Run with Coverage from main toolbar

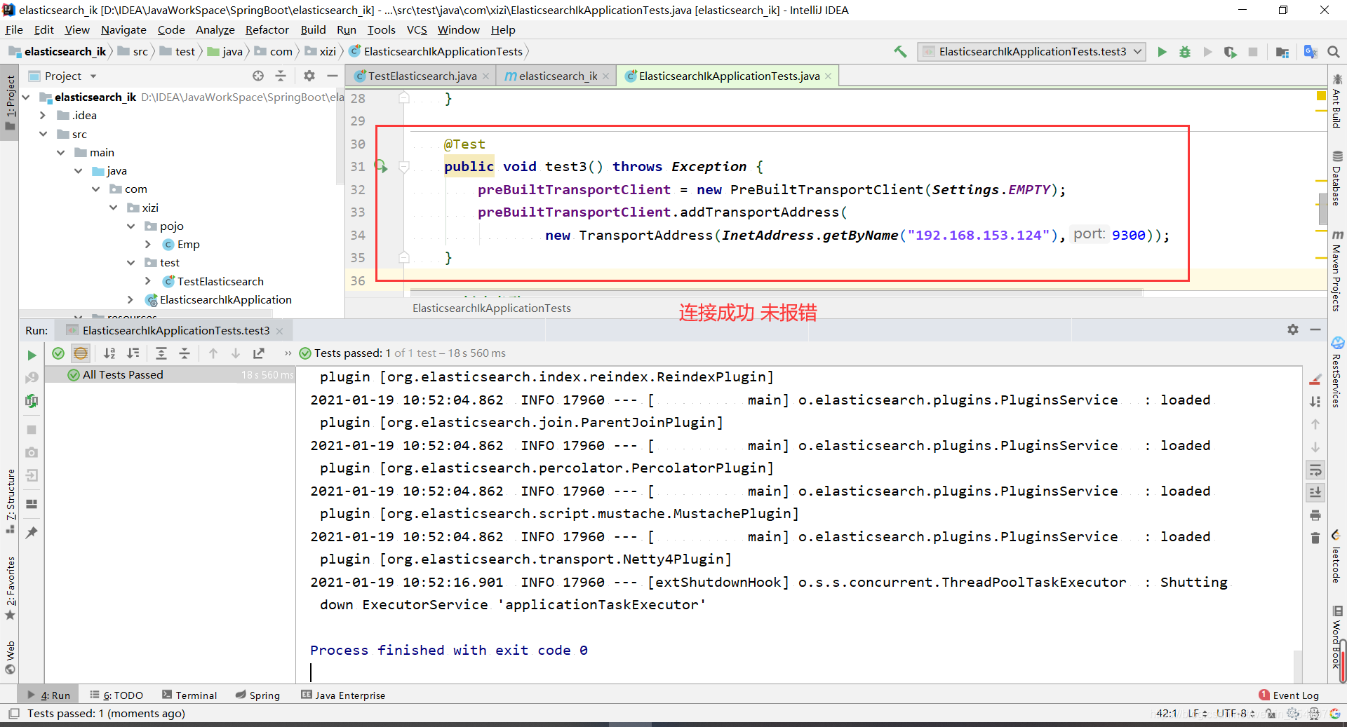point(1230,51)
